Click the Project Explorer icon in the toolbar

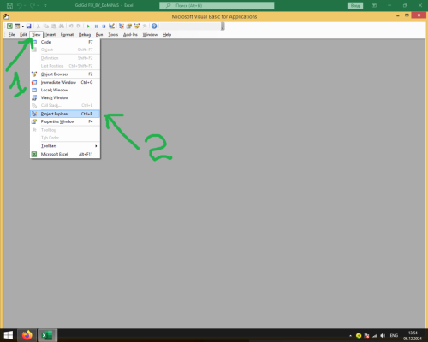point(122,27)
